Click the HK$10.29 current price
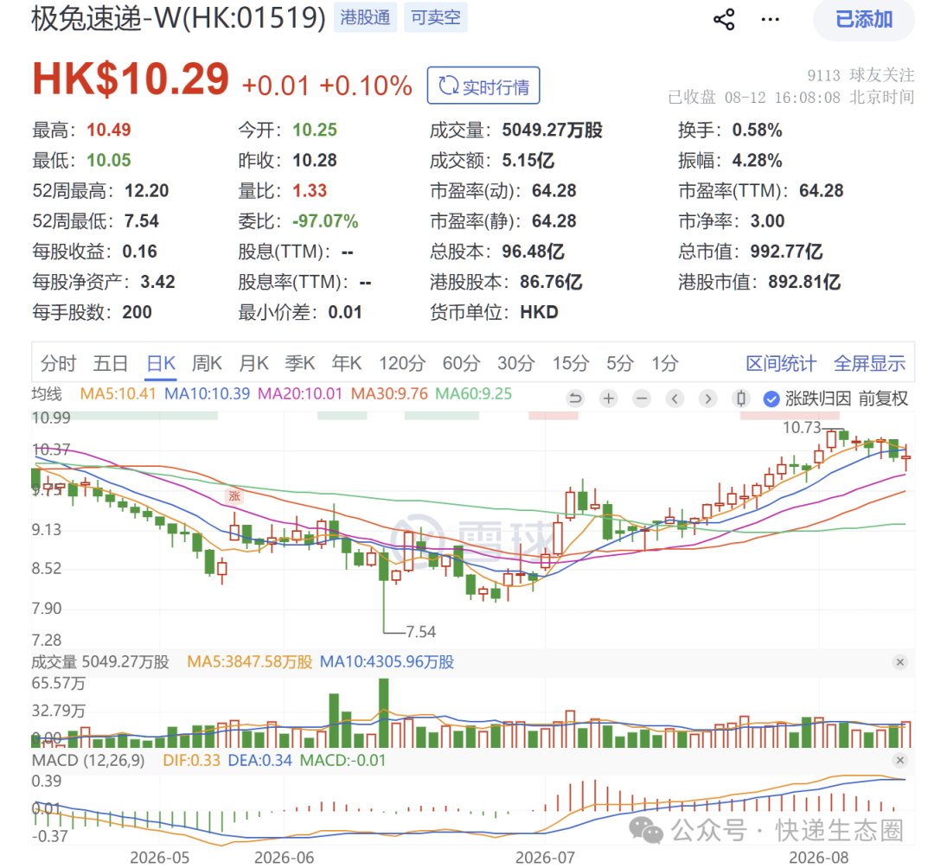Image resolution: width=934 pixels, height=868 pixels. (131, 80)
